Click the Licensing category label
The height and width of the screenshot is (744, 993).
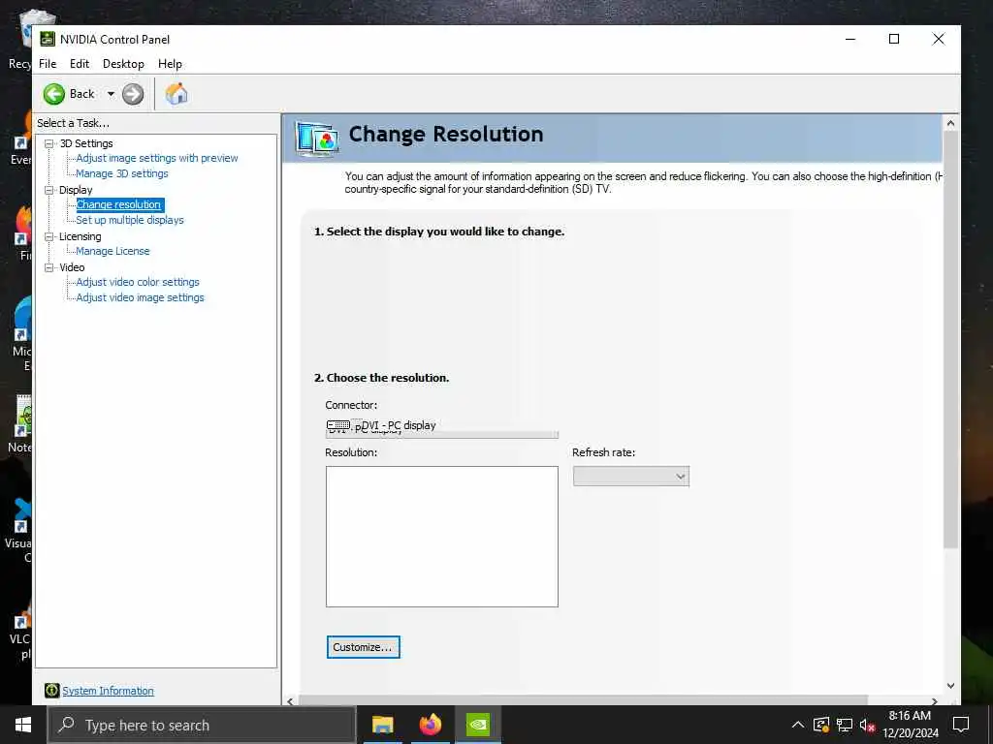pos(80,236)
